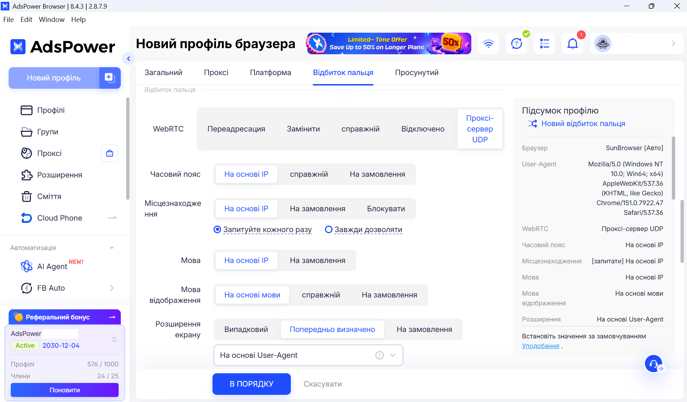Image resolution: width=687 pixels, height=402 pixels.
Task: Set WebRTC to Переадресация
Action: click(x=236, y=129)
